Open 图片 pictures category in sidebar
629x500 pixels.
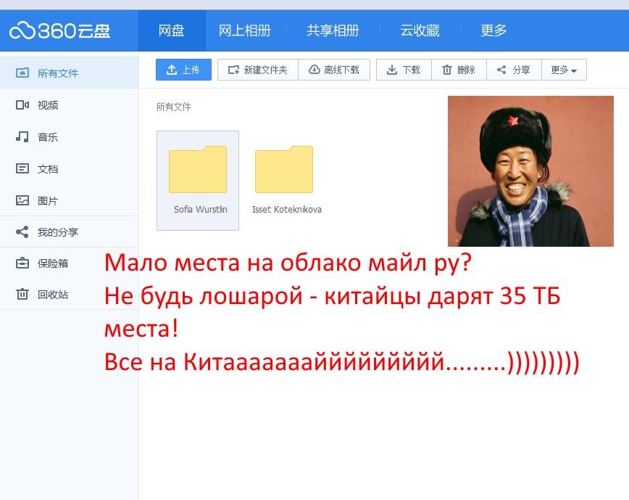[47, 201]
